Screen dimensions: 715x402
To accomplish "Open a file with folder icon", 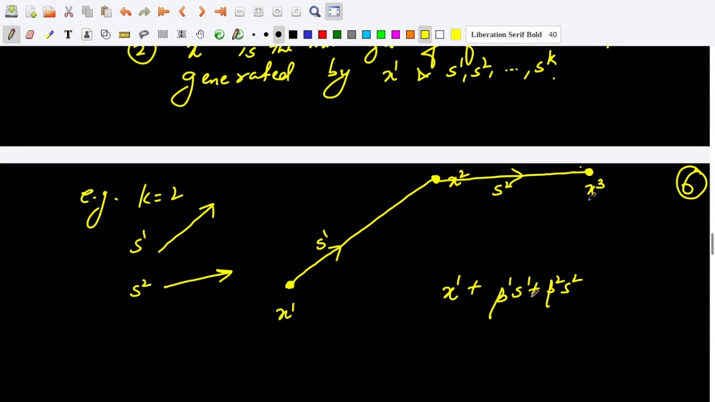I will [x=49, y=12].
